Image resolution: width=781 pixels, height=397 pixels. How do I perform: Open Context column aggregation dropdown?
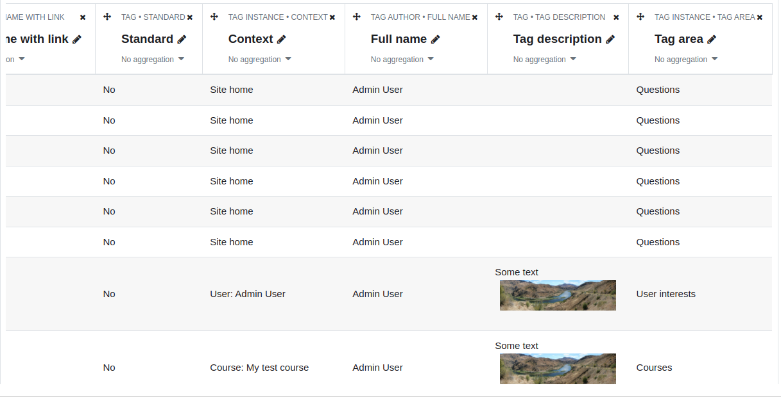[260, 60]
